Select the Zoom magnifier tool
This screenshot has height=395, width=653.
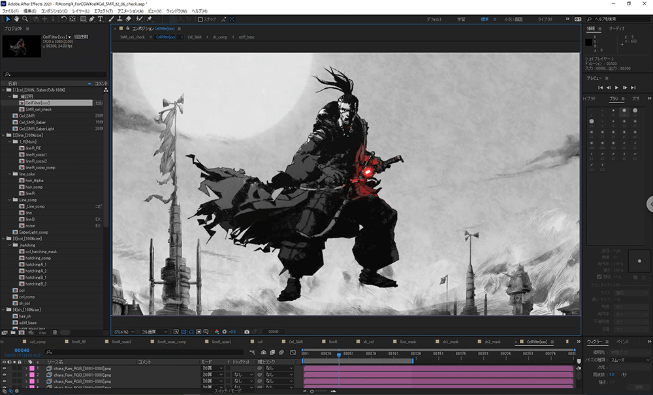click(25, 19)
